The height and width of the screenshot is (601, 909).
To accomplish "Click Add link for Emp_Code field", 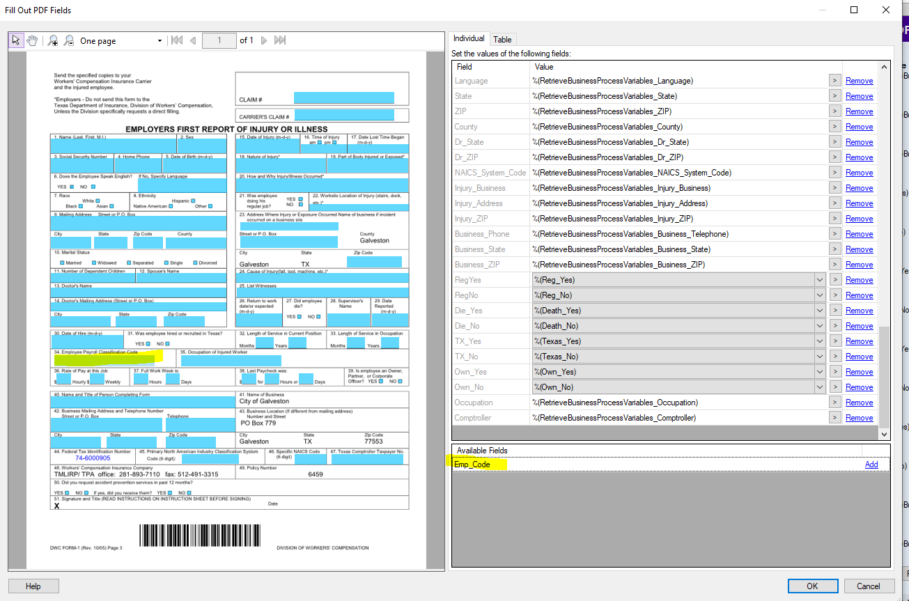I will point(871,465).
